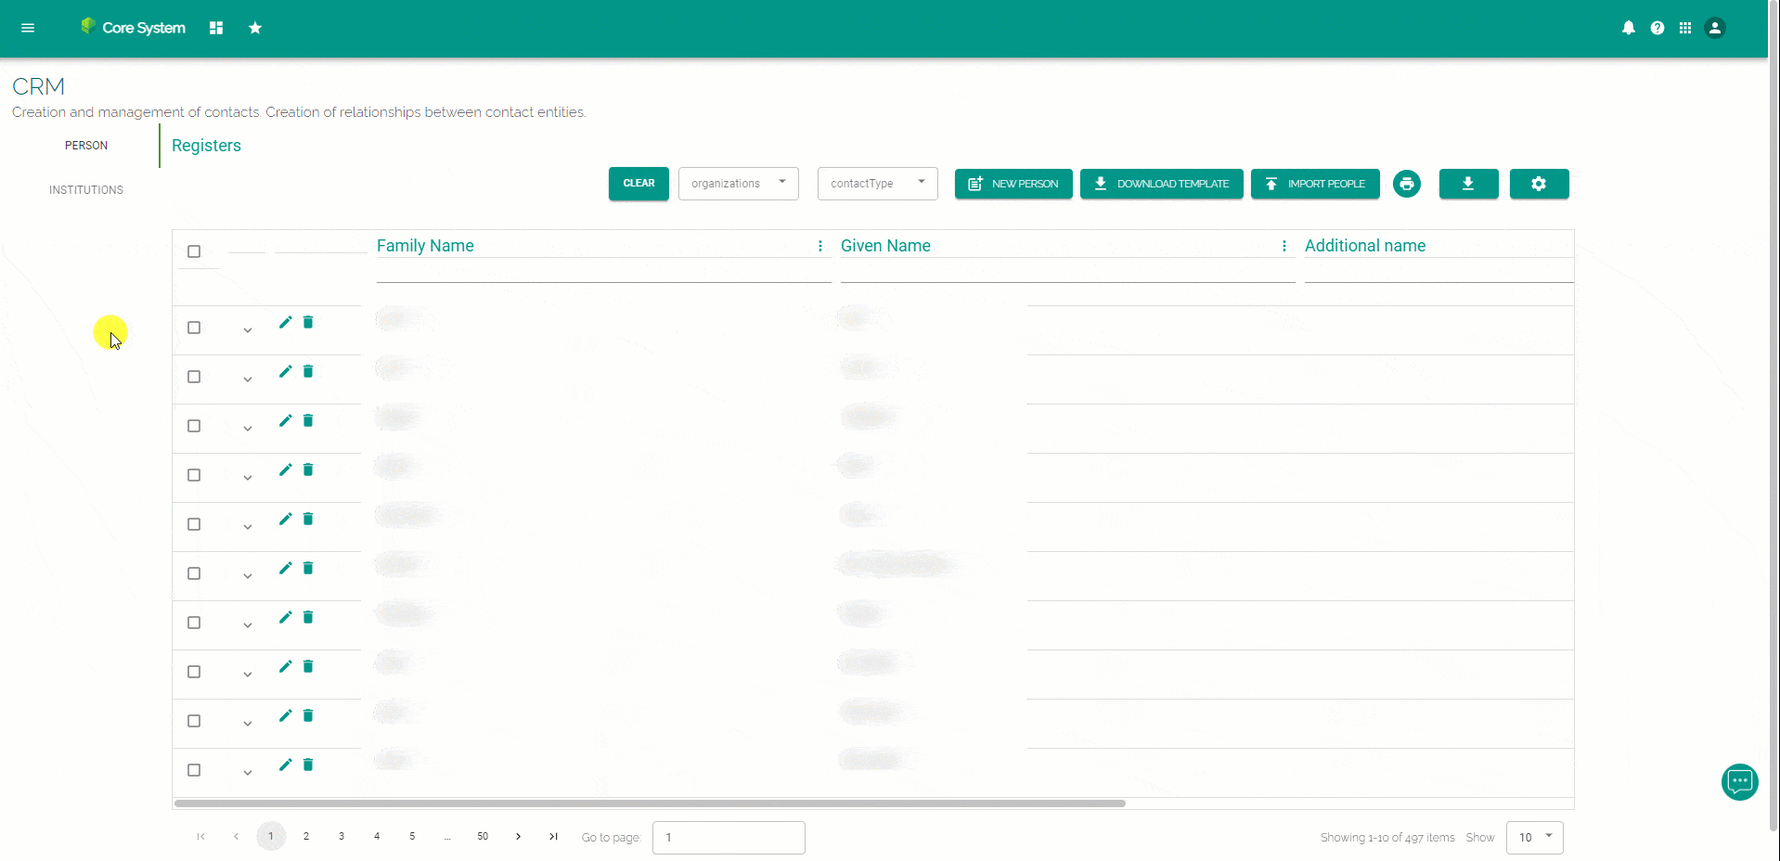Image resolution: width=1780 pixels, height=861 pixels.
Task: Open table settings via the gear icon
Action: pyautogui.click(x=1539, y=184)
